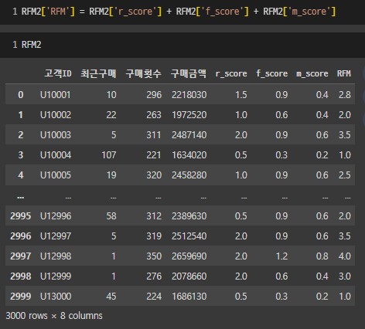
Task: Click customer ID U12999
Action: coord(56,276)
